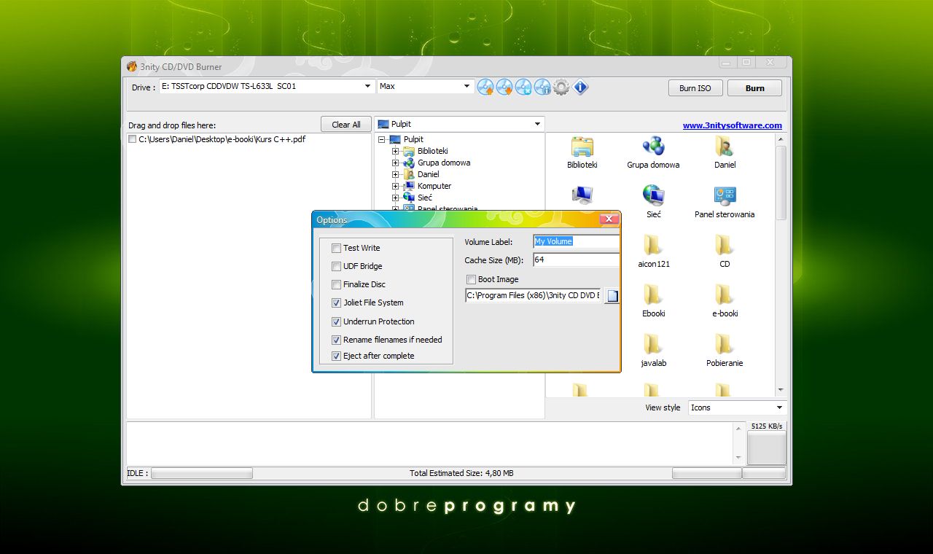933x554 pixels.
Task: Click the file pane scroll up arrow
Action: pyautogui.click(x=781, y=139)
